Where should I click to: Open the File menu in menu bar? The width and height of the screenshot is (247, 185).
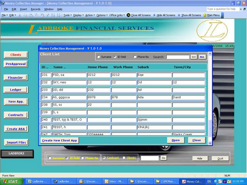click(6, 9)
